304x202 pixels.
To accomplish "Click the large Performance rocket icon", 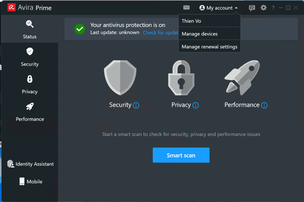I will coord(242,78).
